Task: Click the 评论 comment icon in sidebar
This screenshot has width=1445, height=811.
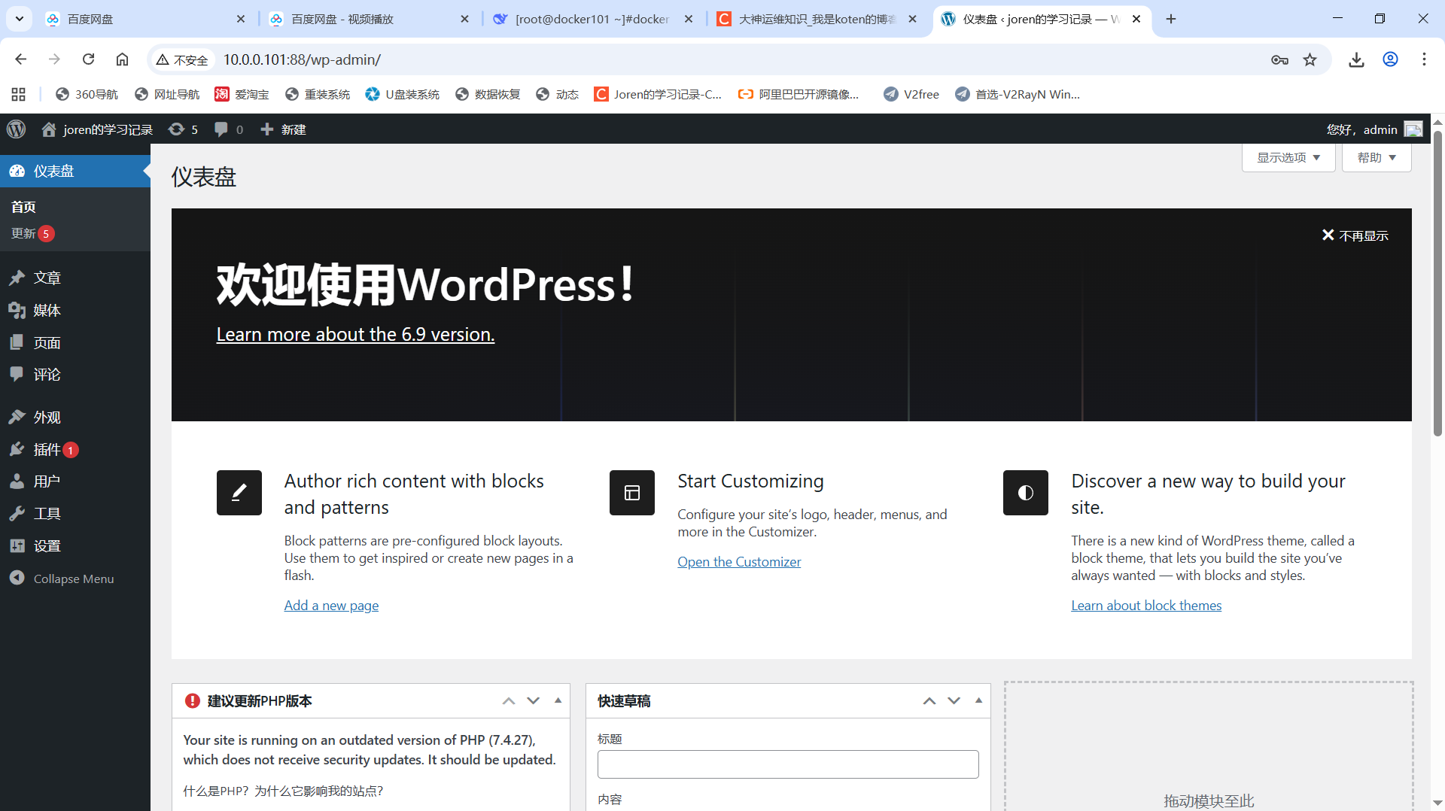Action: click(17, 374)
